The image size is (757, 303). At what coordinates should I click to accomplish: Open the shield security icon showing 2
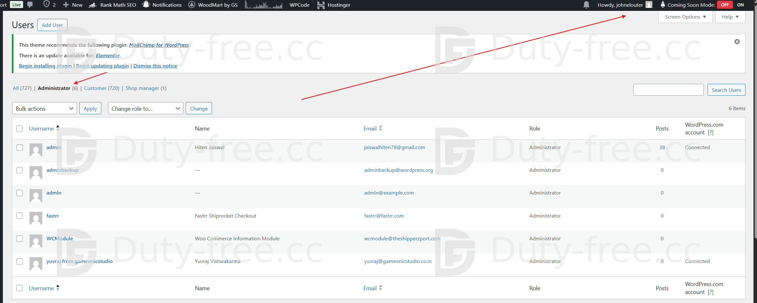coord(47,4)
